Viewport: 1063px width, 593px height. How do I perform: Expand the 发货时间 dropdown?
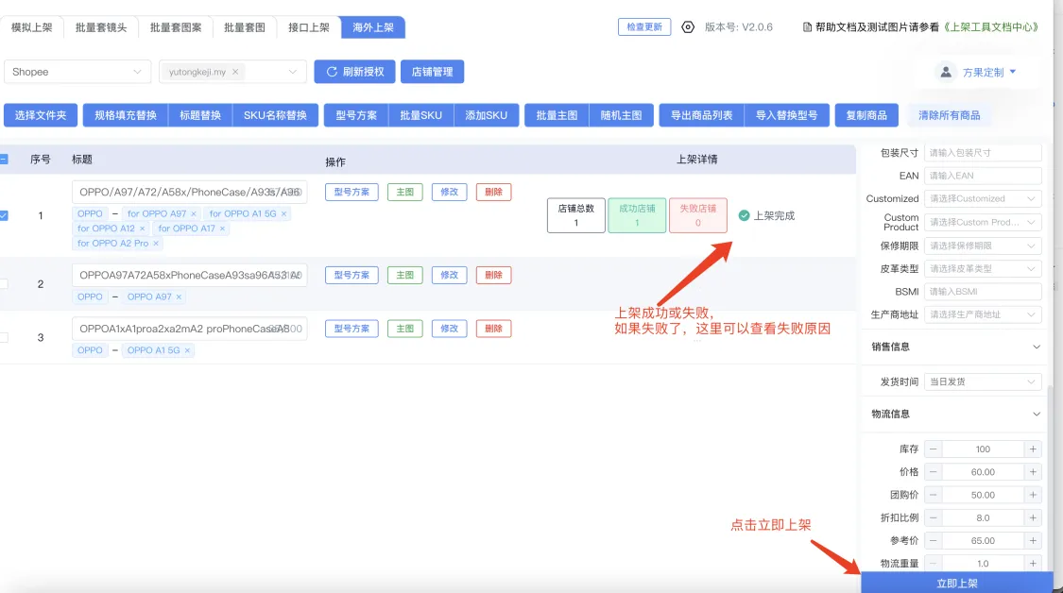[x=983, y=381]
